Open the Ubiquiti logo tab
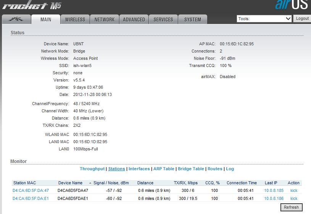This screenshot has height=214, width=311. coord(16,19)
